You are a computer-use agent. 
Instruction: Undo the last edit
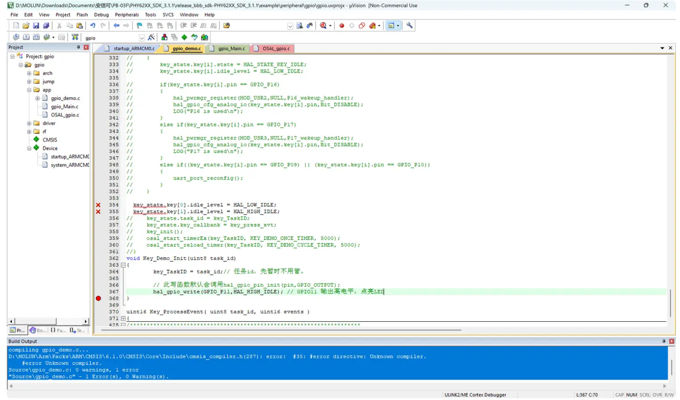tap(93, 26)
